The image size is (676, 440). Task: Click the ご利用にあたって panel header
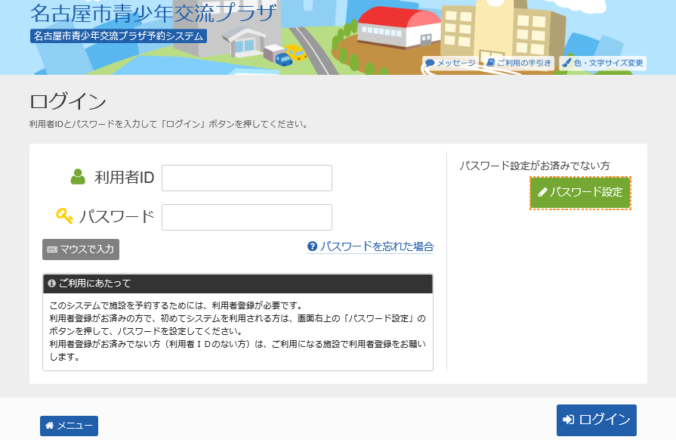click(238, 284)
